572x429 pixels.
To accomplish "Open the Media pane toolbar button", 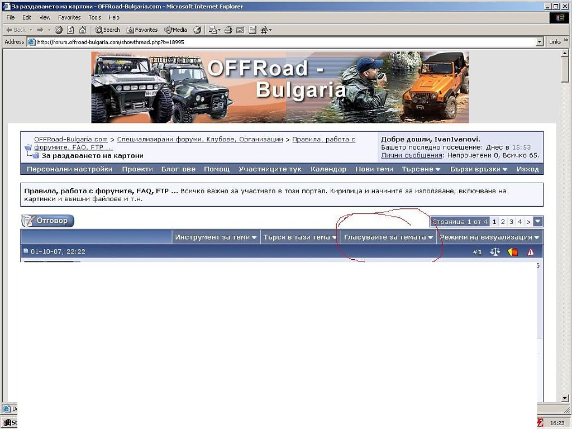I will [176, 30].
